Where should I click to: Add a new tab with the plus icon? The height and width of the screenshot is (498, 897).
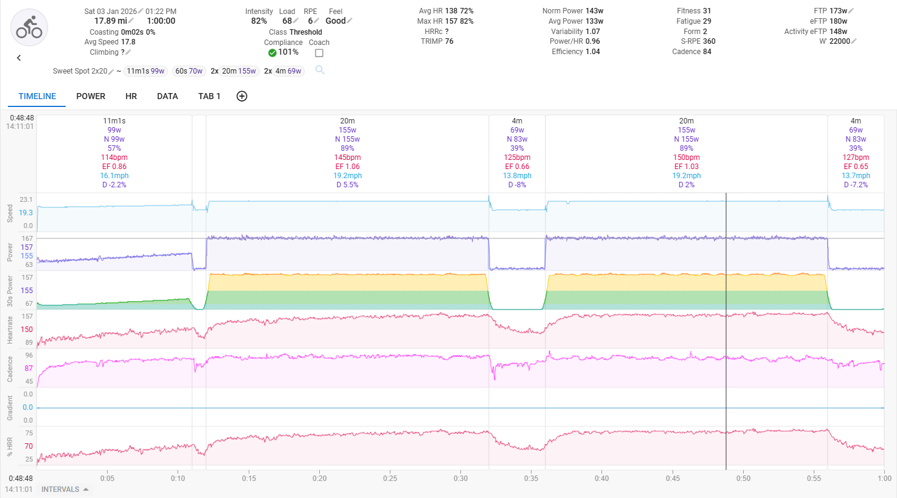pos(241,96)
